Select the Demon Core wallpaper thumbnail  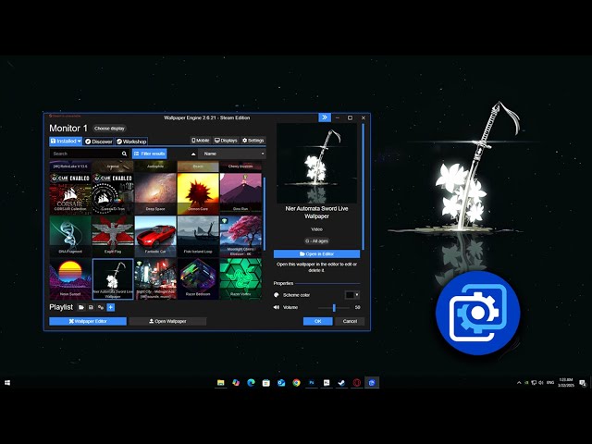[198, 194]
